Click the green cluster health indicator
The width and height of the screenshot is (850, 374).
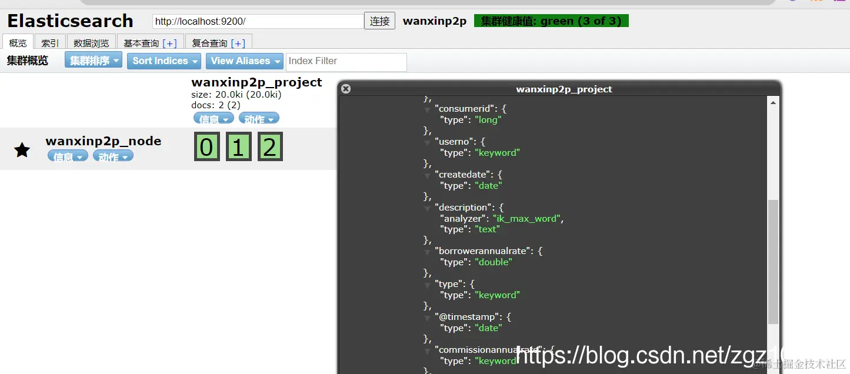click(x=551, y=21)
